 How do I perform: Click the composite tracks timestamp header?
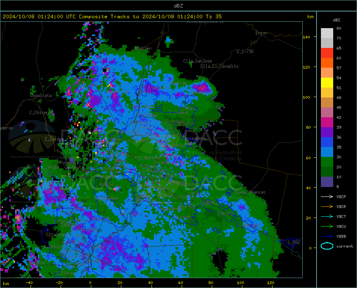pos(112,17)
